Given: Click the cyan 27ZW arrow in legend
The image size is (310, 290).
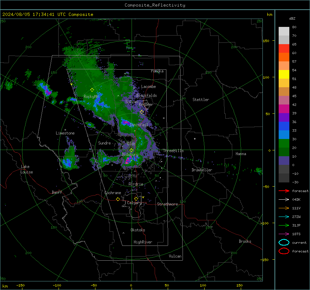Looking at the screenshot, I should click(x=284, y=217).
